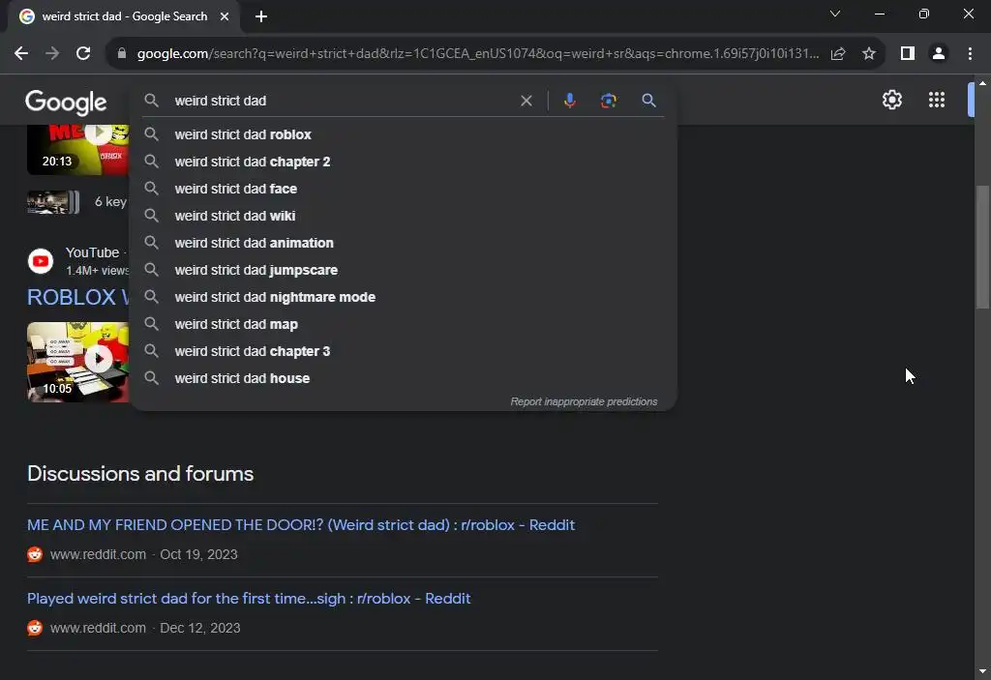The image size is (991, 680).
Task: Clear the search box with X
Action: coord(526,101)
